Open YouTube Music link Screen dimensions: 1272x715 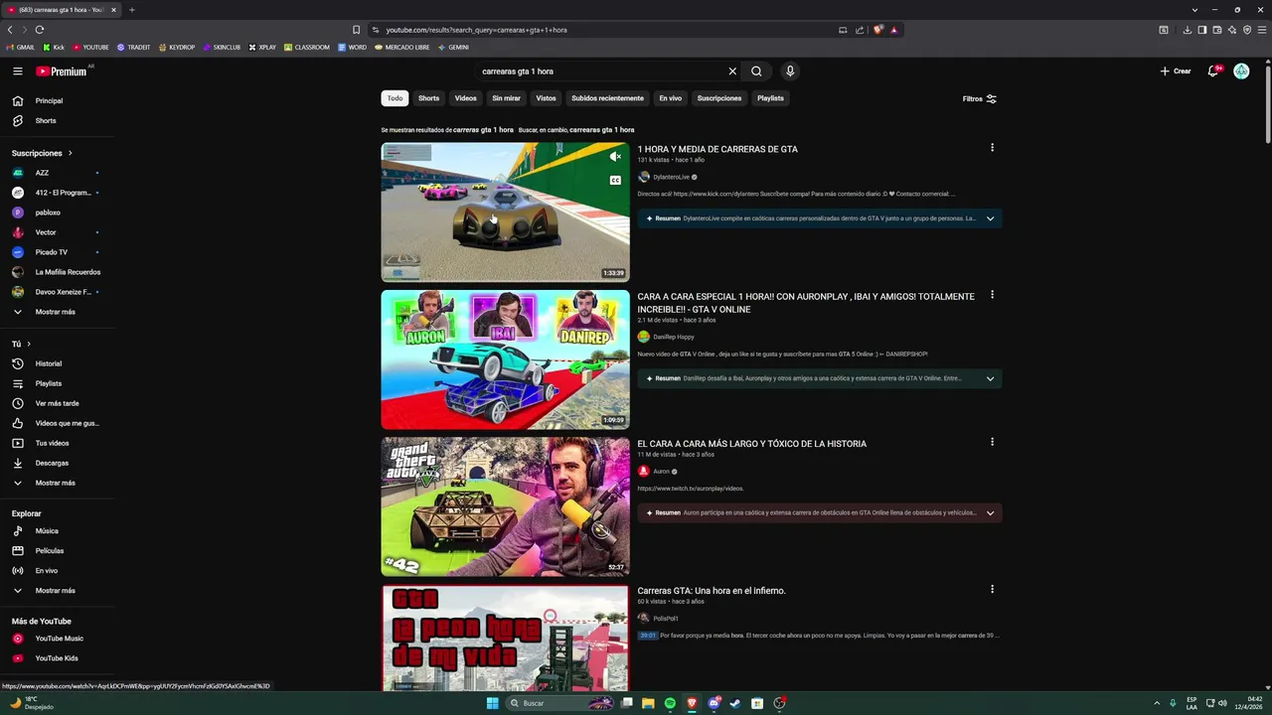point(58,639)
